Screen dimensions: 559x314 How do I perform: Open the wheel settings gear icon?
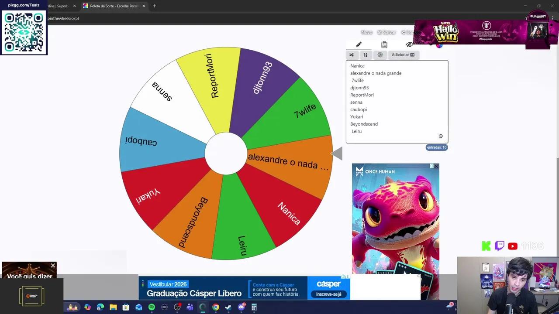coord(380,55)
